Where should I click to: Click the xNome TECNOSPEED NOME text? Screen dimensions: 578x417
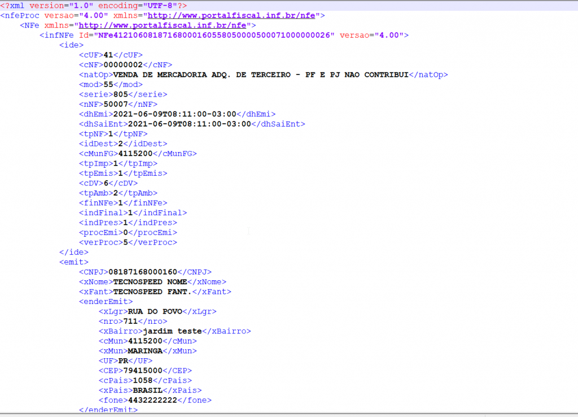pyautogui.click(x=150, y=283)
